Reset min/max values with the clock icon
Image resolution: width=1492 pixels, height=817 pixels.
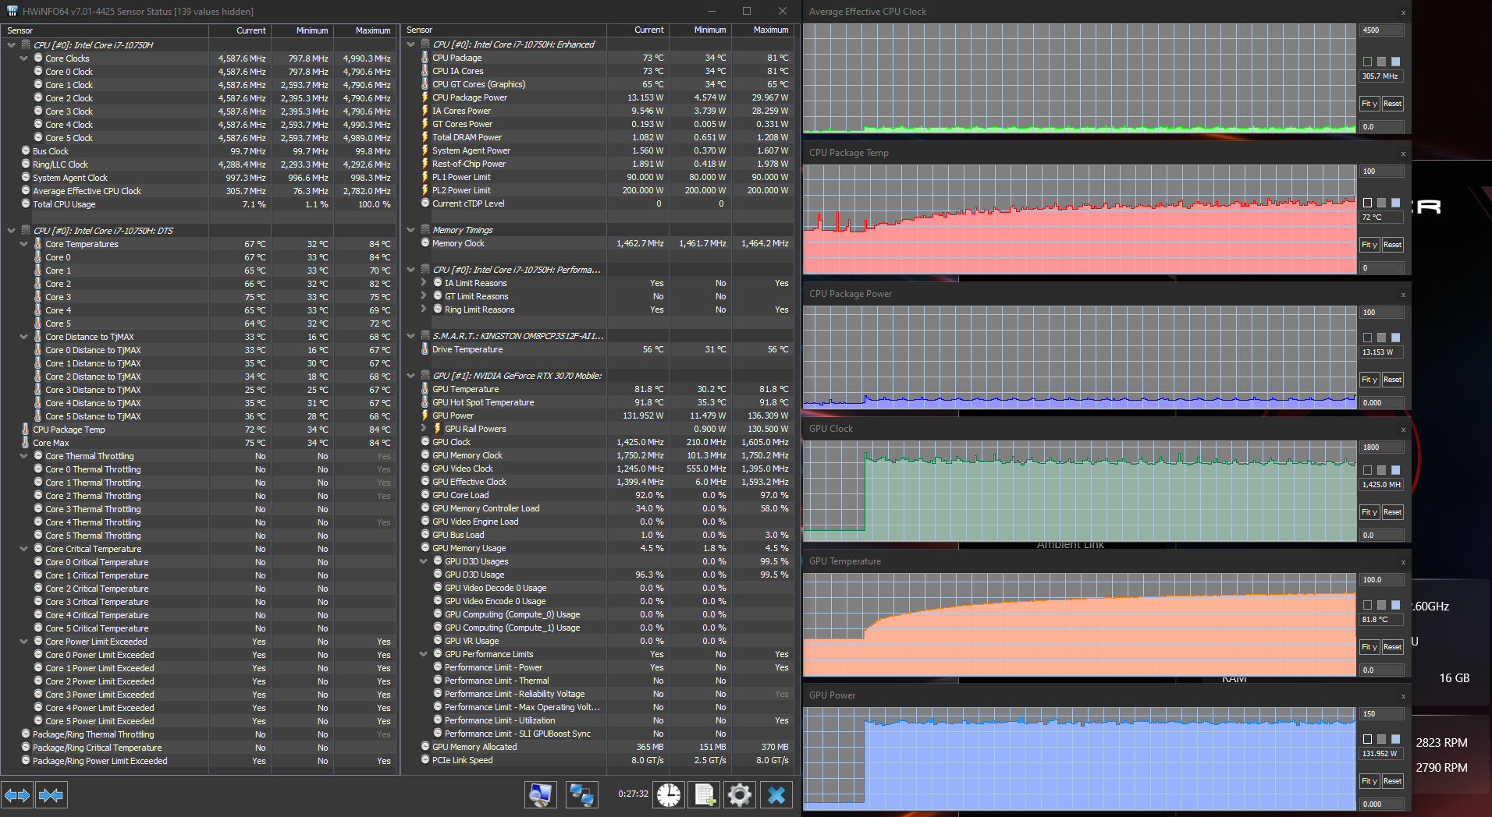coord(669,794)
